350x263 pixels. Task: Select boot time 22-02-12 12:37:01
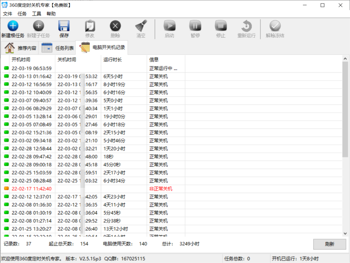click(x=31, y=197)
